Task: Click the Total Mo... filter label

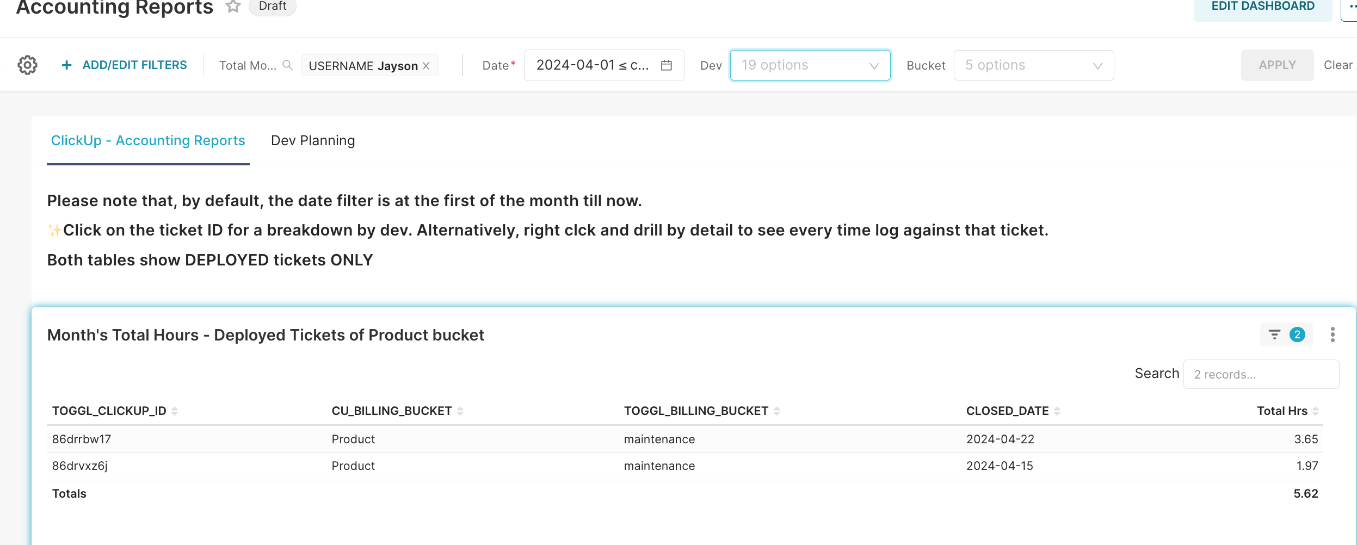Action: pos(248,66)
